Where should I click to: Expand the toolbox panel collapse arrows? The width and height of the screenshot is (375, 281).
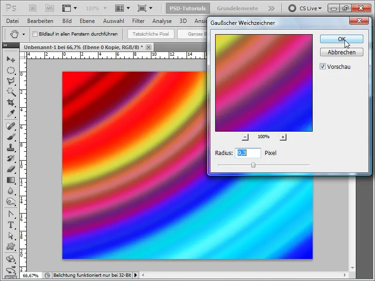tap(5, 45)
